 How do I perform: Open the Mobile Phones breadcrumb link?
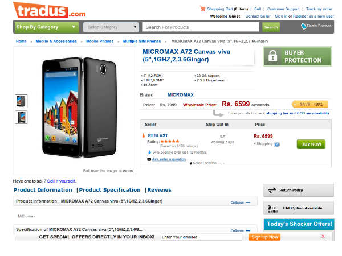(x=100, y=42)
